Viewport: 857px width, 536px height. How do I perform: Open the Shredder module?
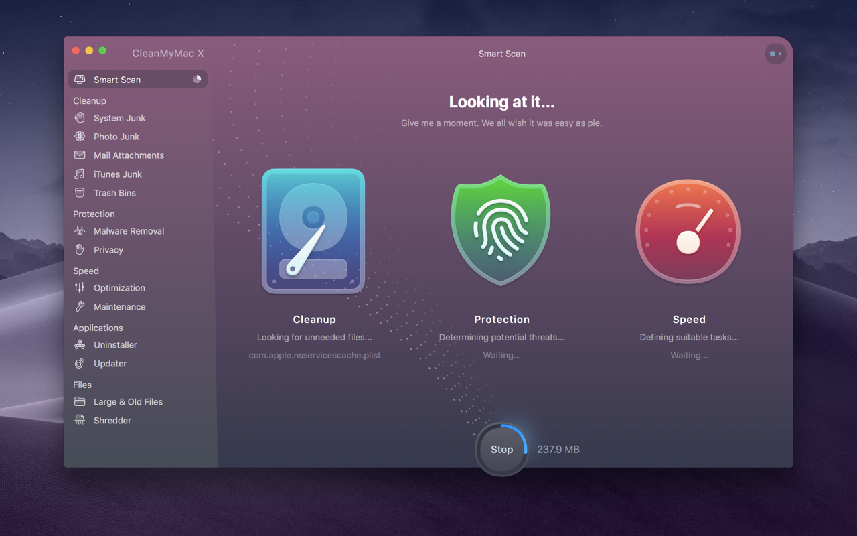137,420
